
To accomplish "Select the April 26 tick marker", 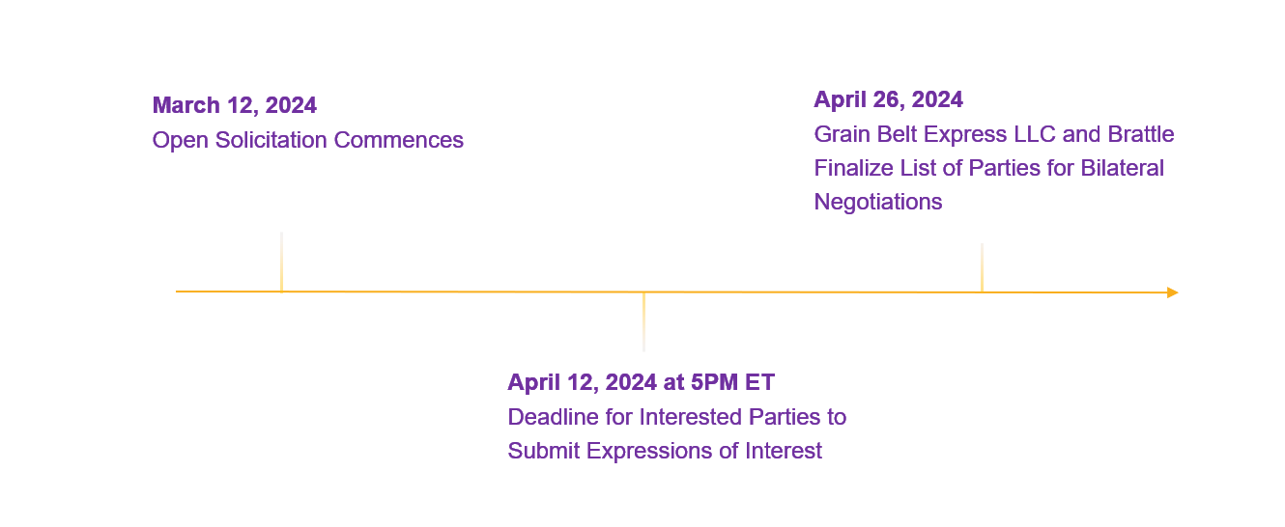I will (982, 267).
